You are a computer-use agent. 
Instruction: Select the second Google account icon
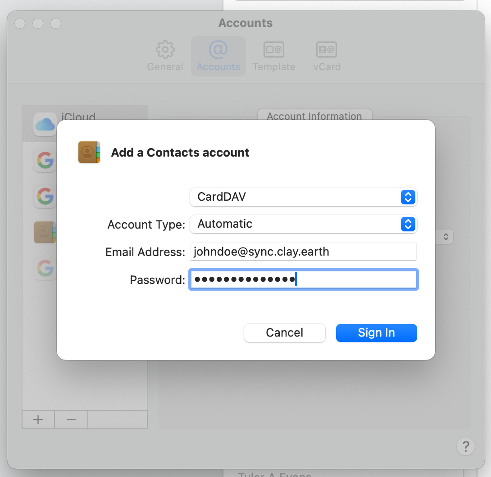pos(45,196)
